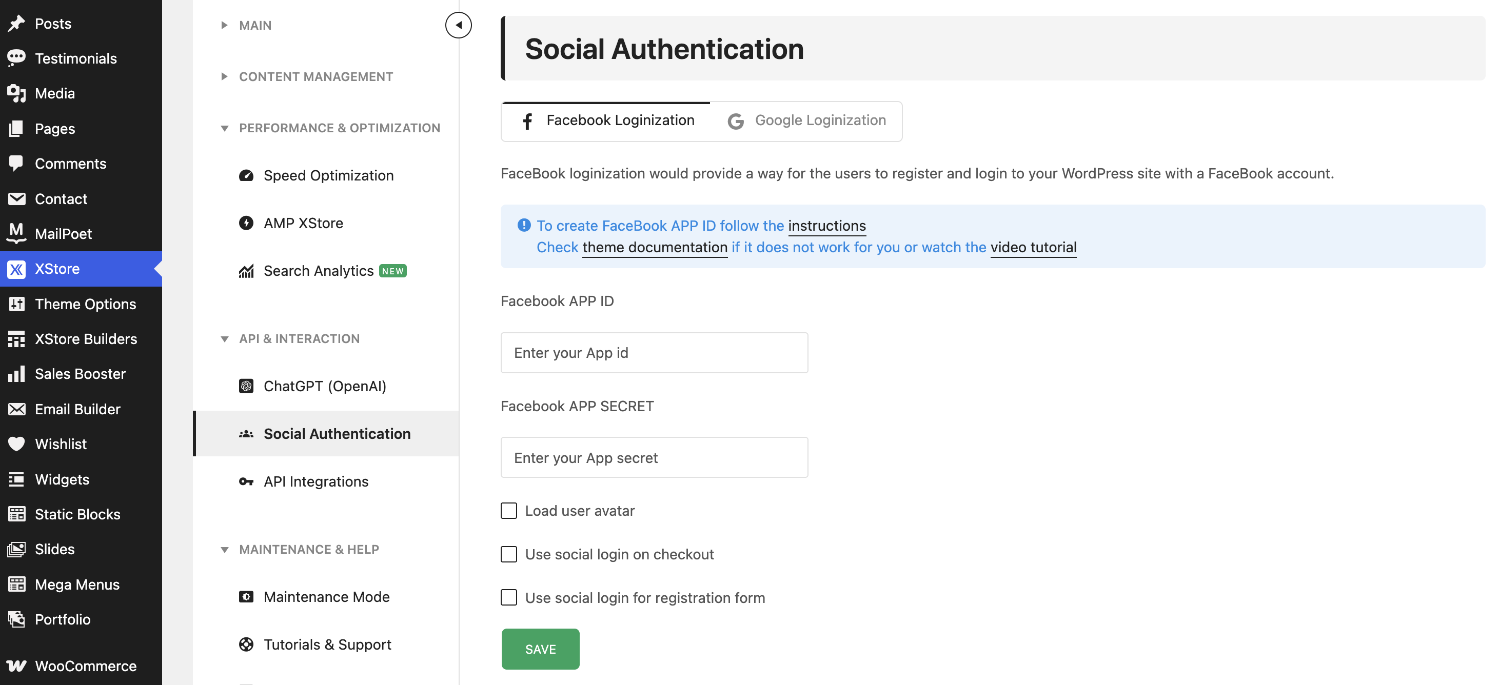Open the Search Analytics menu item
Screen dimensions: 1499x685
coord(326,271)
